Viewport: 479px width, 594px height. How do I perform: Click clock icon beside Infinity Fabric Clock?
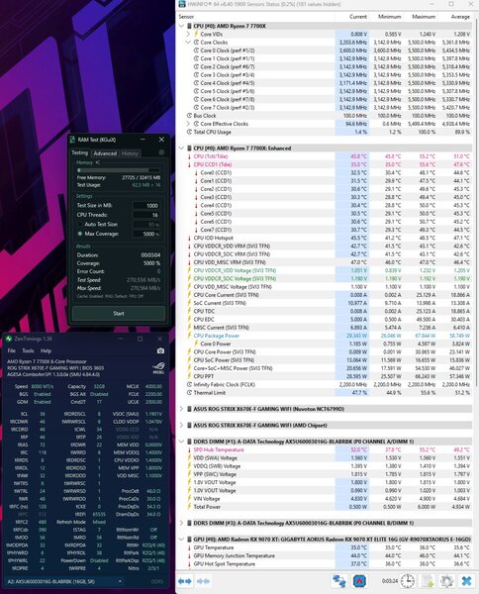click(x=189, y=384)
